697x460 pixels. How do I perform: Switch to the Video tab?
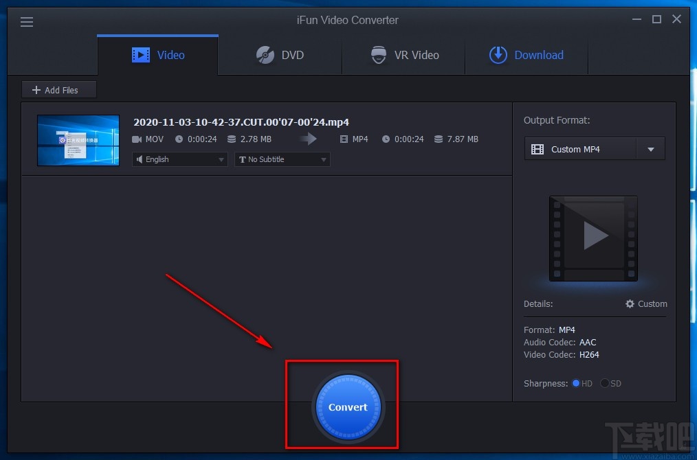[x=158, y=55]
